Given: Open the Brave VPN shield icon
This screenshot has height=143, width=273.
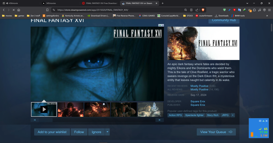Looking at the screenshot, I should click(265, 10).
